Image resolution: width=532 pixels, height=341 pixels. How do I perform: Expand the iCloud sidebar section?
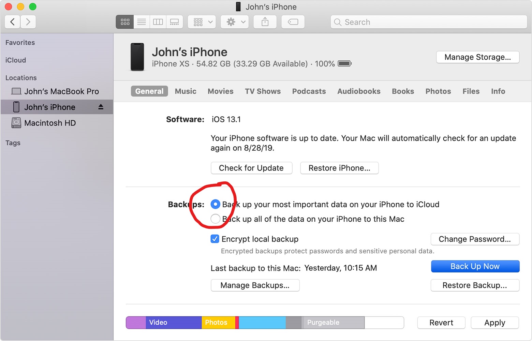[16, 60]
